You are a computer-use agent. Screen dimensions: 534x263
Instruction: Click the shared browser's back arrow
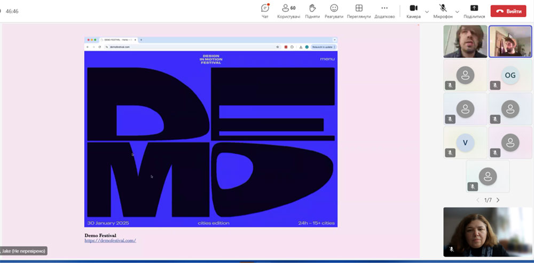[88, 47]
